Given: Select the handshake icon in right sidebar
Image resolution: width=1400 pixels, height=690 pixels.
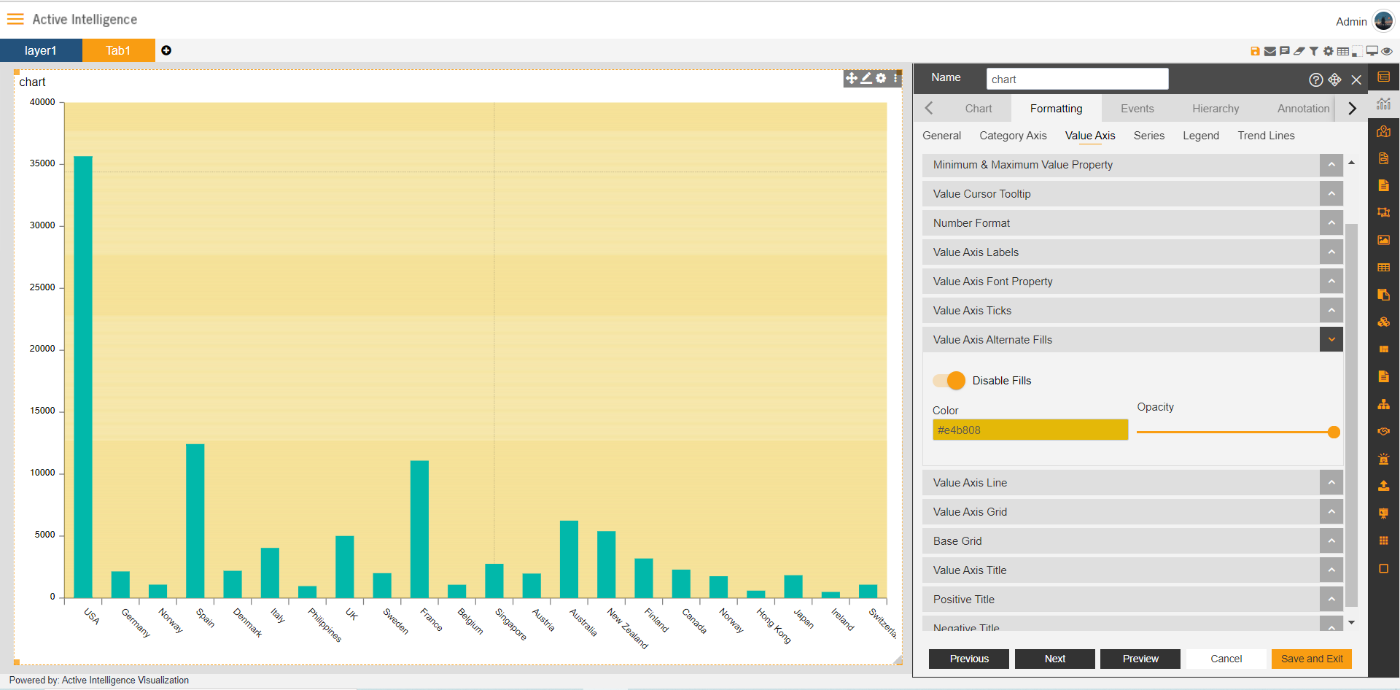Looking at the screenshot, I should [x=1383, y=431].
